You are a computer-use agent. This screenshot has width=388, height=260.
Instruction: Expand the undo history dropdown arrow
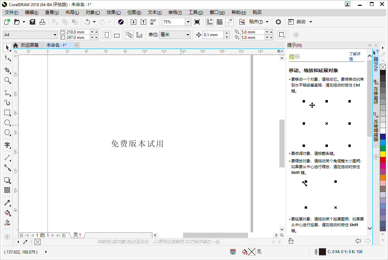(x=94, y=22)
